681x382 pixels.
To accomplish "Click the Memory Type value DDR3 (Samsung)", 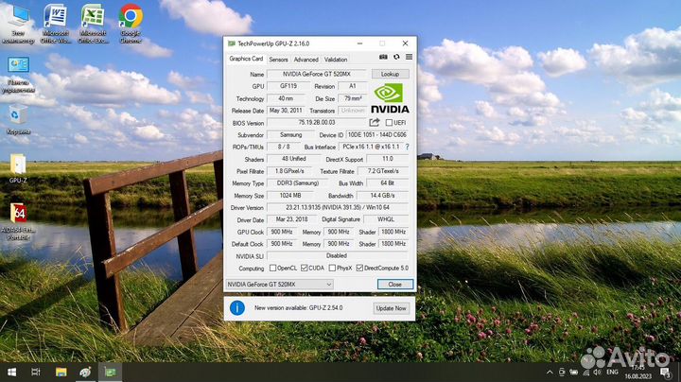I will (298, 183).
